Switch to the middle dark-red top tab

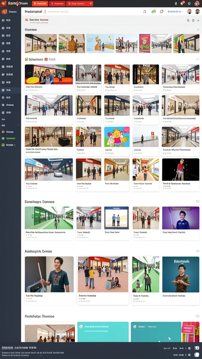(57, 4)
